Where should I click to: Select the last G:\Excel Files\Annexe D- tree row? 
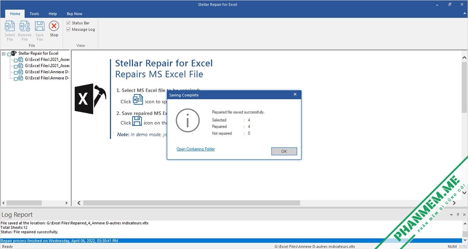(x=47, y=78)
